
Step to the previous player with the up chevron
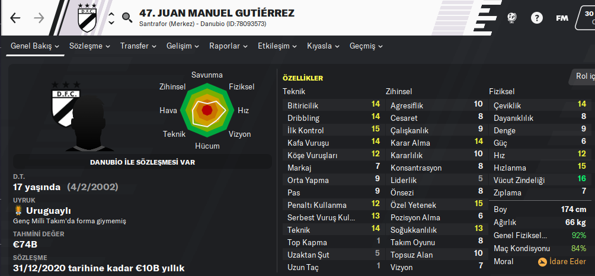coord(111,13)
